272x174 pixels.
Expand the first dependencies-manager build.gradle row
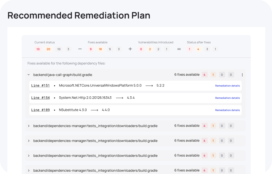point(29,126)
